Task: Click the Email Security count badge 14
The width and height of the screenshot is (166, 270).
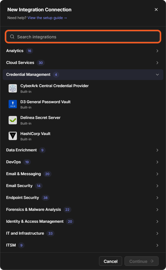Action: (x=39, y=186)
